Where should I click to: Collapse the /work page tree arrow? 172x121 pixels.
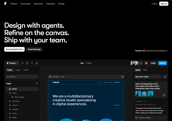(7, 93)
